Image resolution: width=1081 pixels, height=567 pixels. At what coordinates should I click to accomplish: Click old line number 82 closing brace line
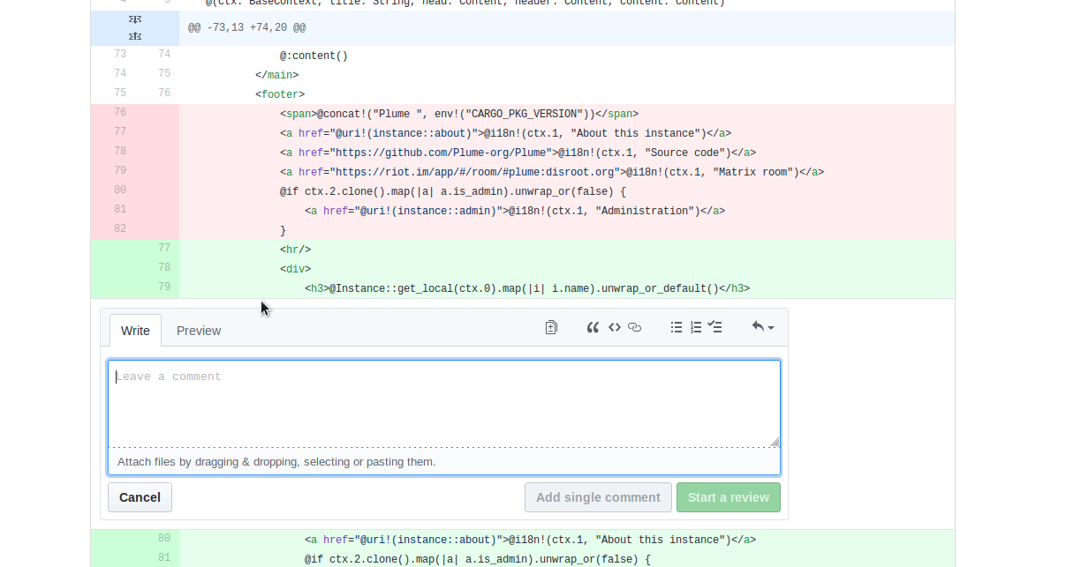(x=119, y=229)
